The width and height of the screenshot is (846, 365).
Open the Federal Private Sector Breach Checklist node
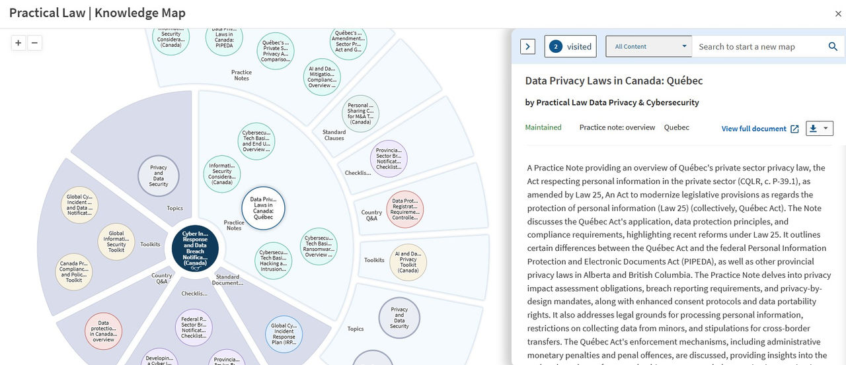(194, 327)
